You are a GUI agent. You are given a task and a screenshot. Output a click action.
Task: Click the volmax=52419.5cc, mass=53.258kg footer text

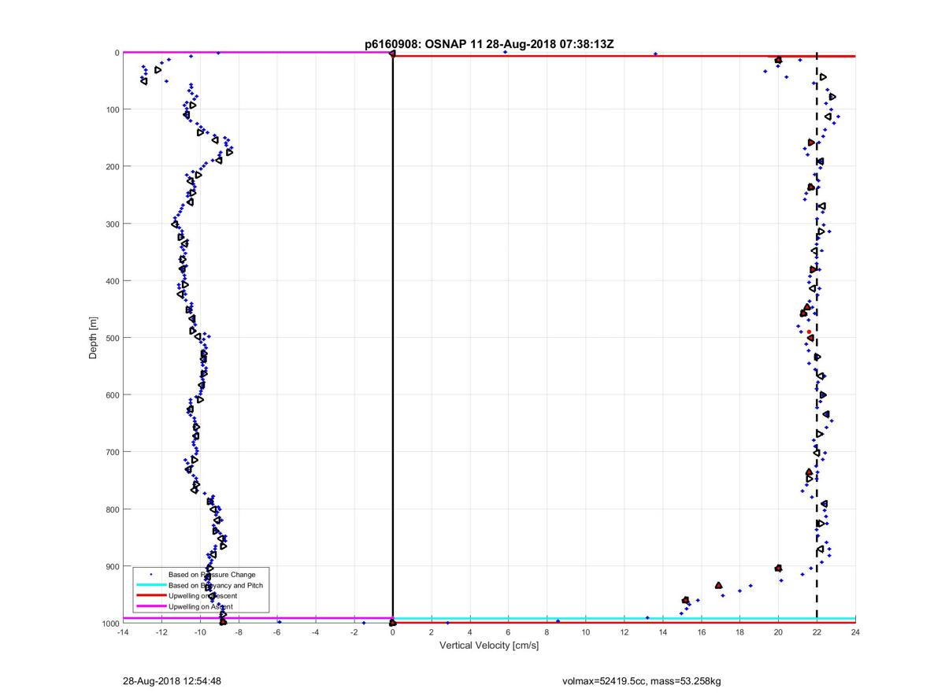coord(641,681)
